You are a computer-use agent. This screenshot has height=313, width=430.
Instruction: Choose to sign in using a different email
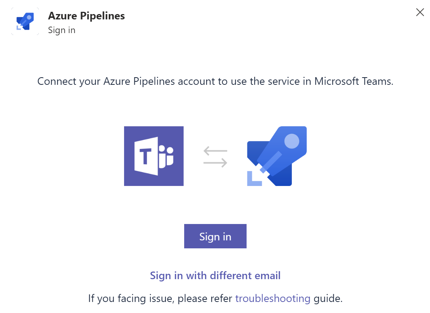coord(215,275)
